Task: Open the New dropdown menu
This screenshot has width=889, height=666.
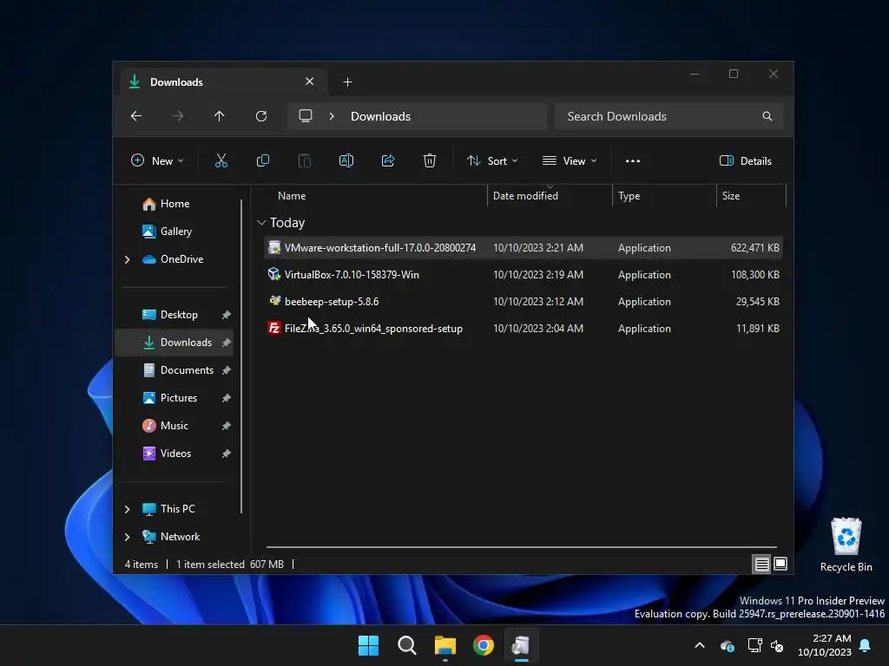Action: (x=157, y=160)
